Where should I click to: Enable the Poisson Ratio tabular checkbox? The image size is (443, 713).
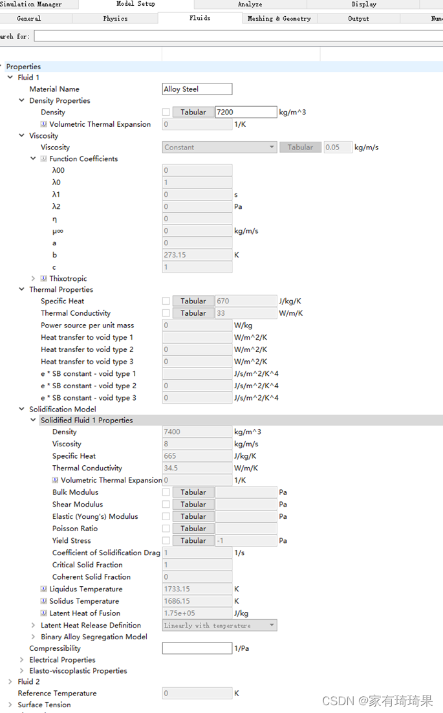click(x=166, y=529)
